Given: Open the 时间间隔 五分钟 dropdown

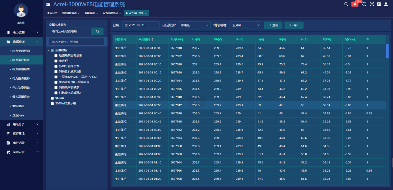Looking at the screenshot, I should [x=246, y=25].
